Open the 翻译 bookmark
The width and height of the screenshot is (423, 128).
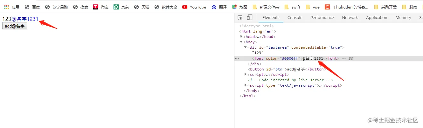coord(219,7)
